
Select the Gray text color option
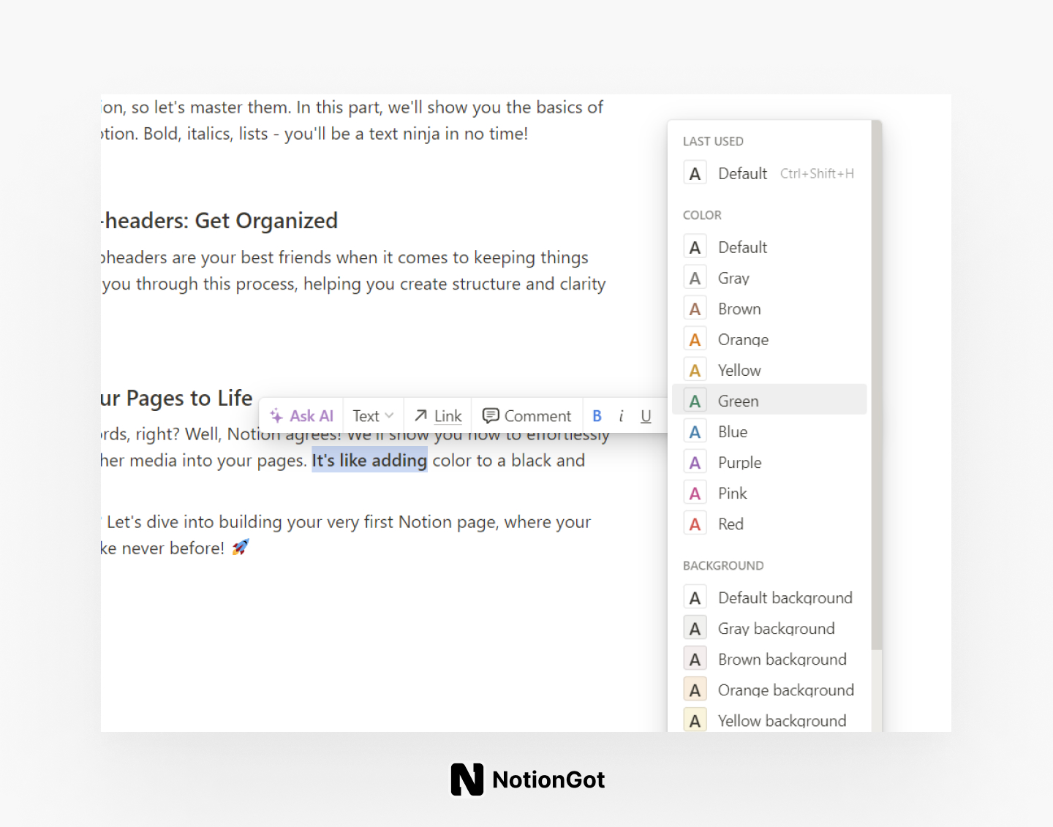[x=733, y=277]
